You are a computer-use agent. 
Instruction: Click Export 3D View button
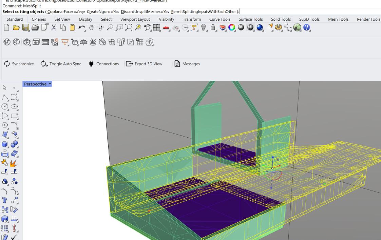(x=144, y=64)
